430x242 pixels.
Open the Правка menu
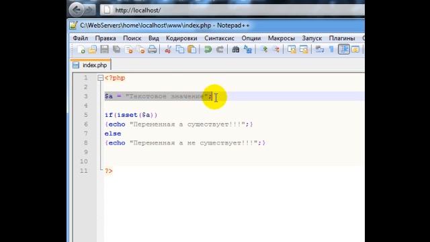click(x=105, y=38)
